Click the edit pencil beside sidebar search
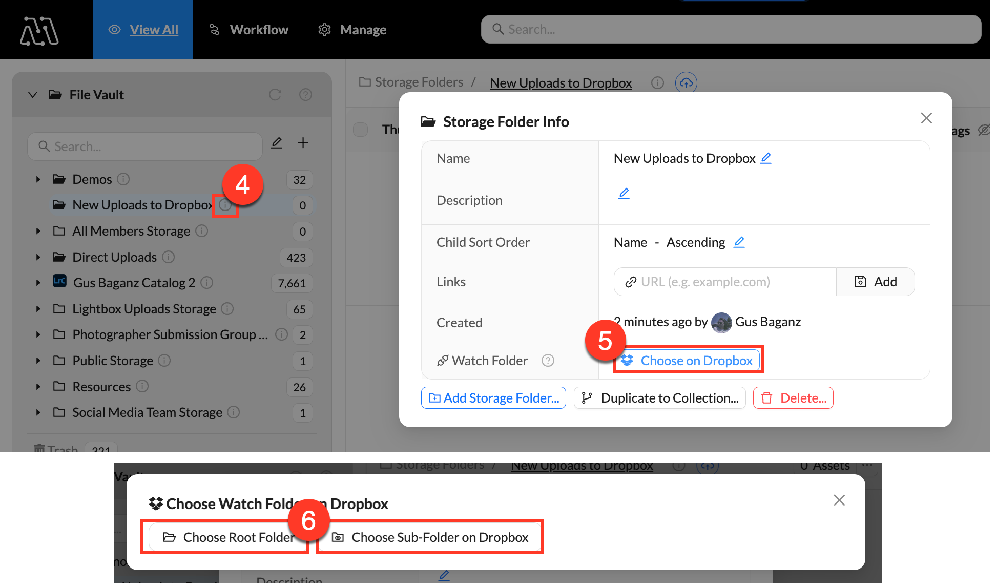 276,143
